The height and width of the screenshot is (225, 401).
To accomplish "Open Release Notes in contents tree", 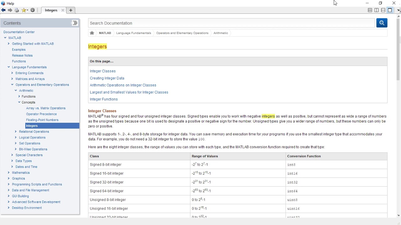I will point(22,56).
